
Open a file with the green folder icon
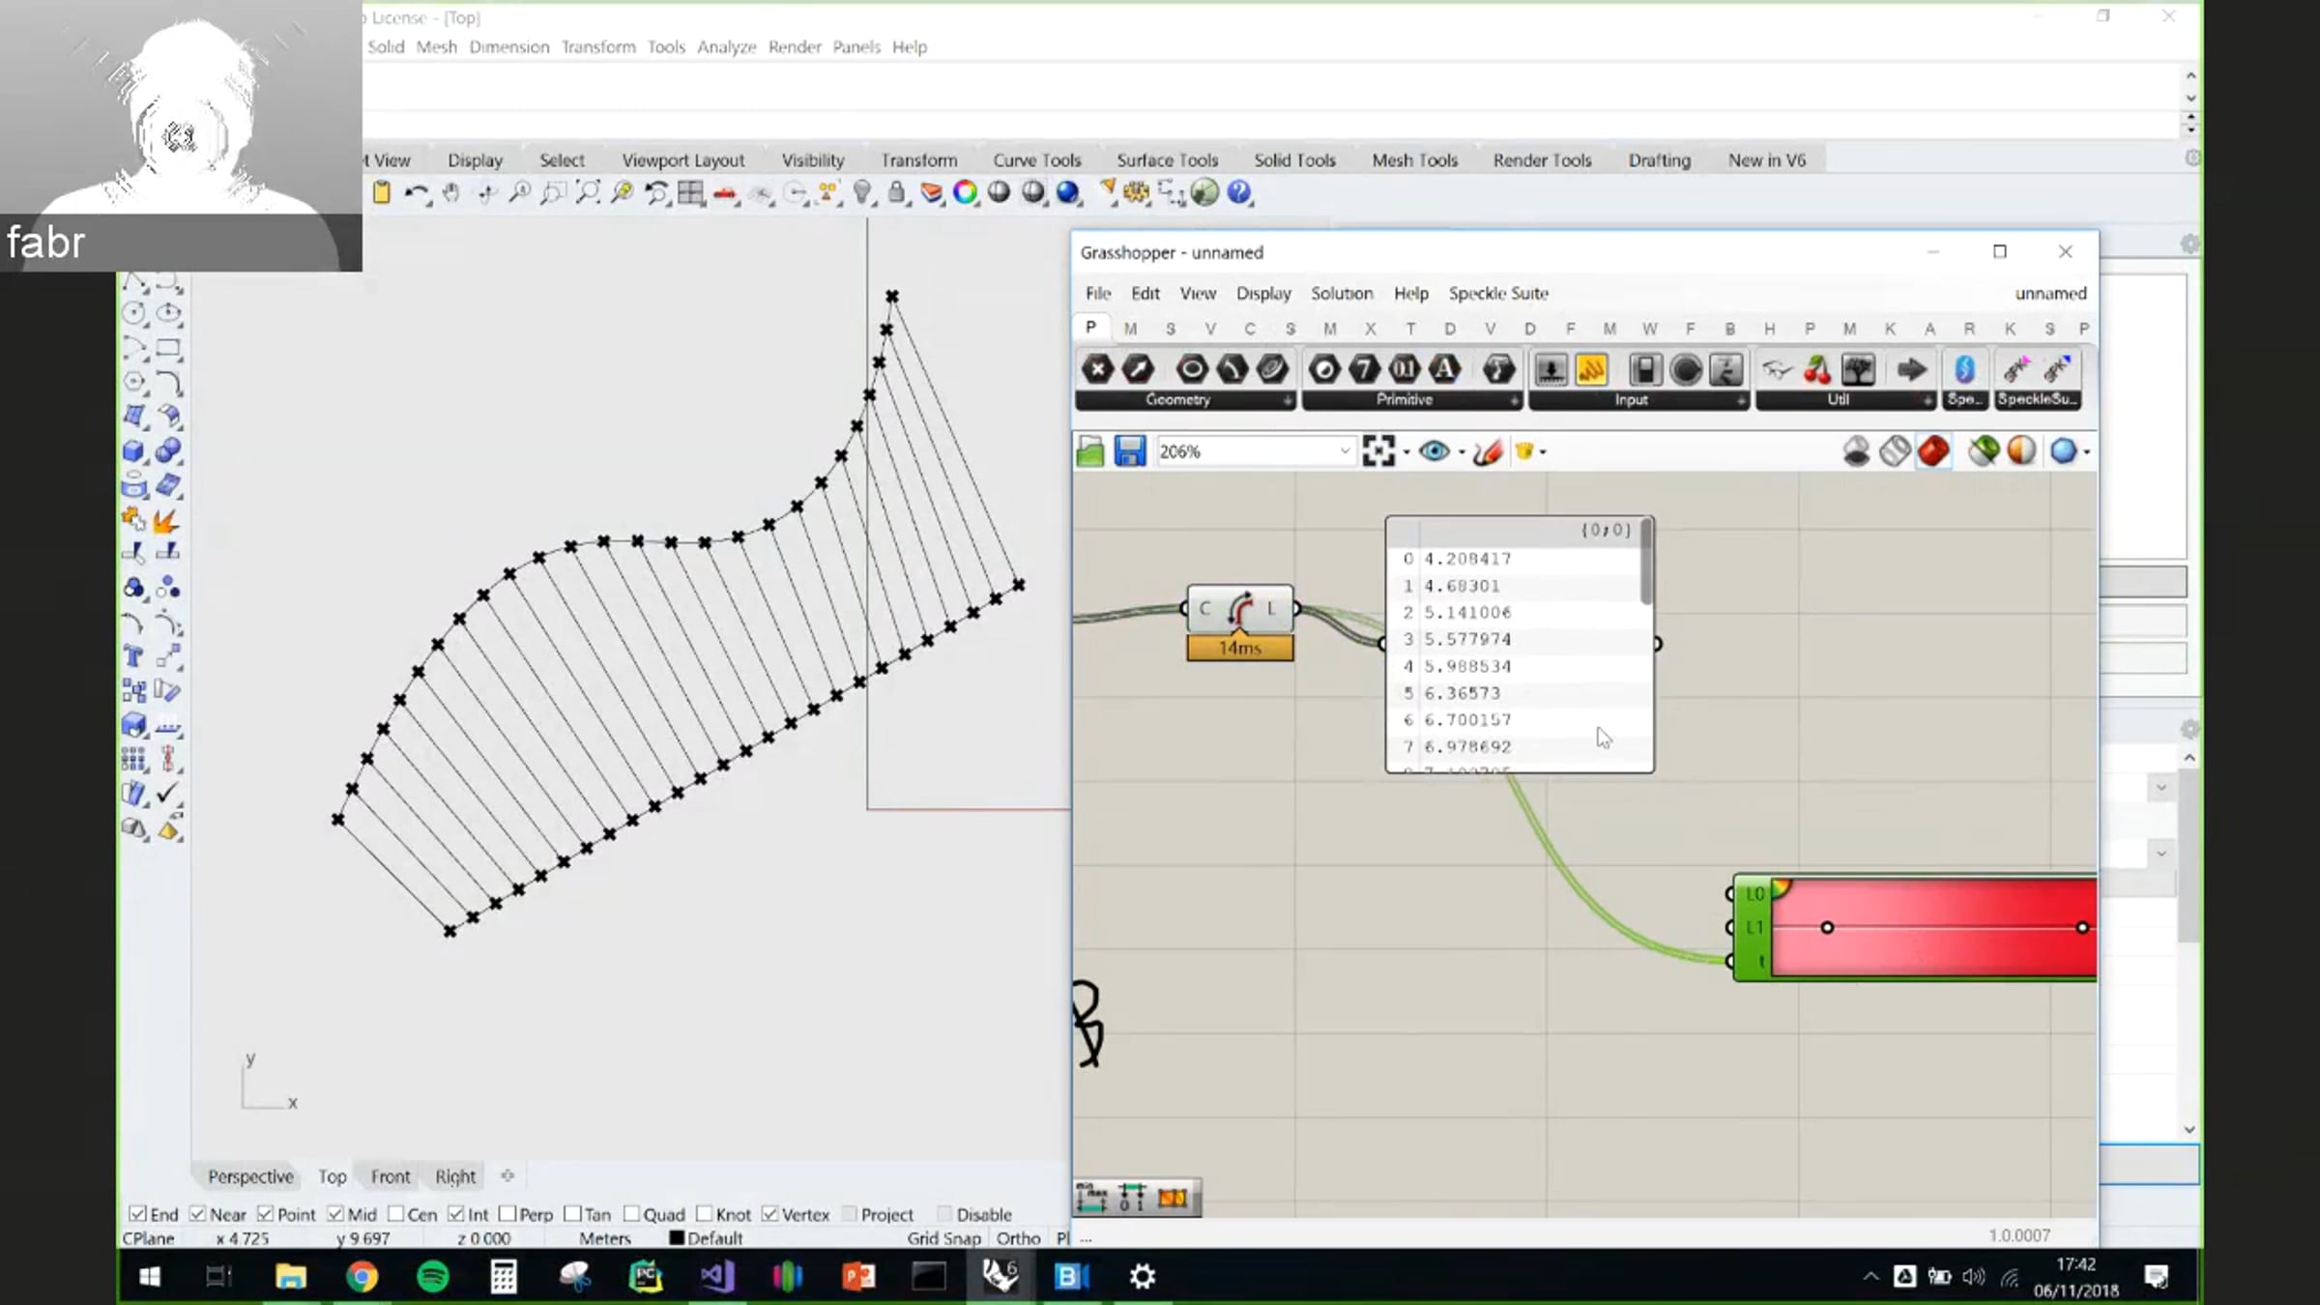point(1090,451)
